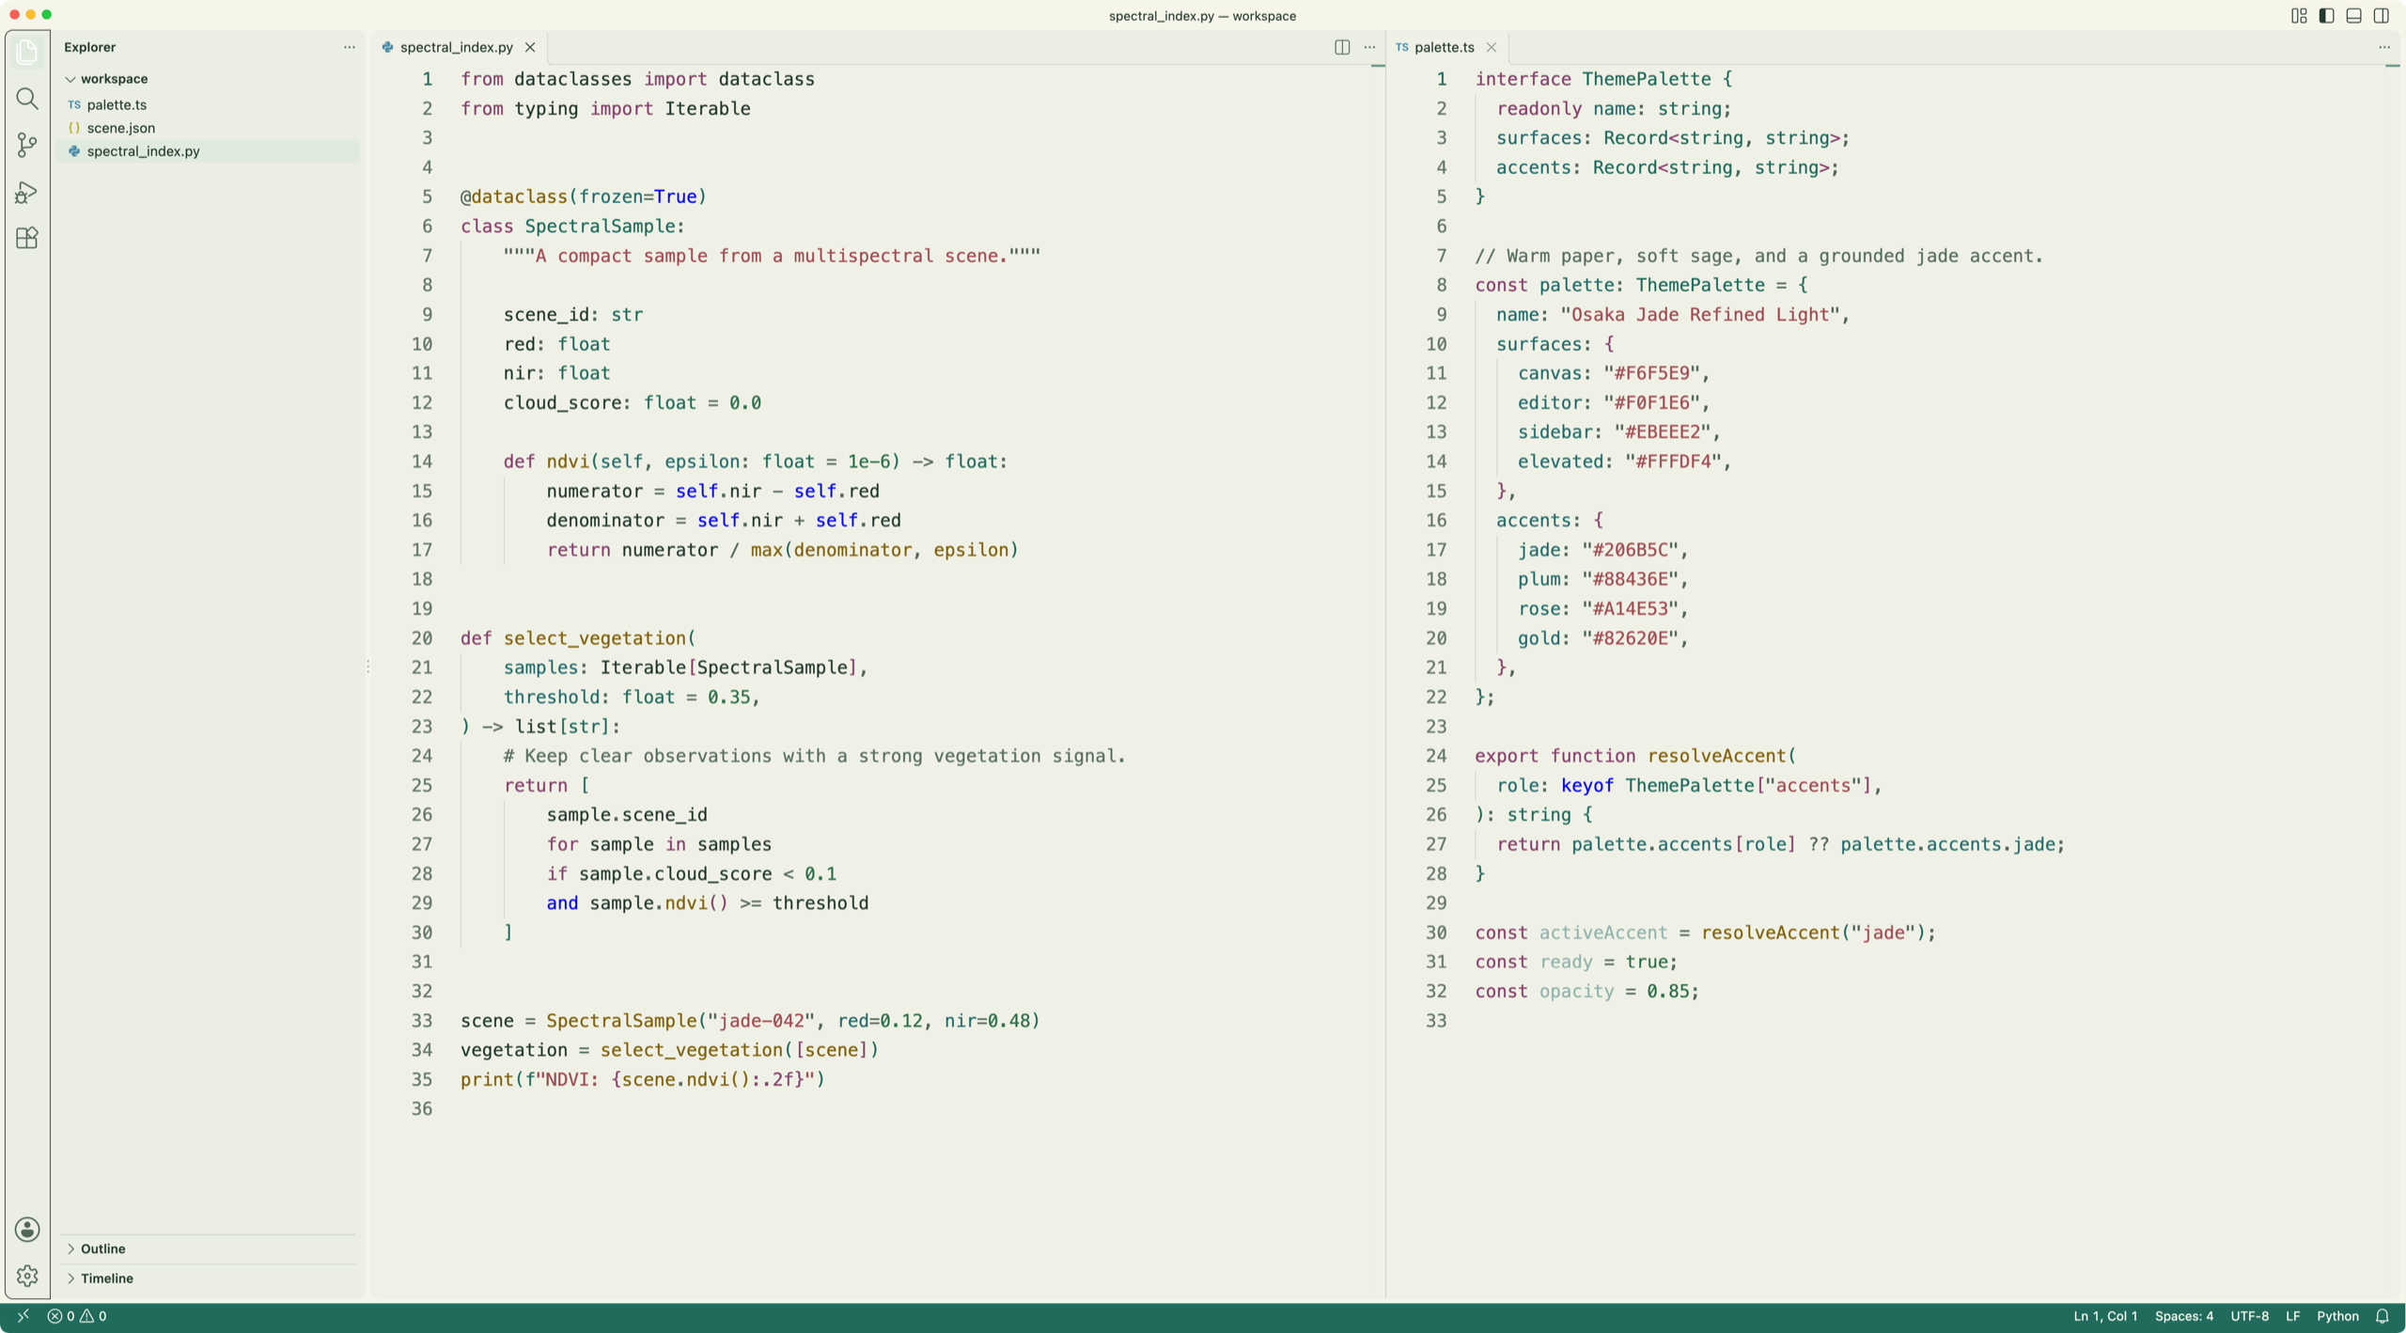
Task: Click the Python language mode indicator
Action: pos(2337,1316)
